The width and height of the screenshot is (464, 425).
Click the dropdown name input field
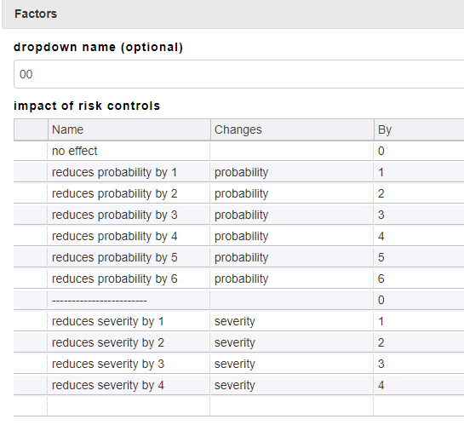pos(238,74)
